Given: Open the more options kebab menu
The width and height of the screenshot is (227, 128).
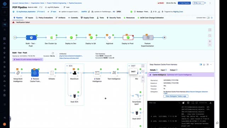Looking at the screenshot, I should 210,3.
